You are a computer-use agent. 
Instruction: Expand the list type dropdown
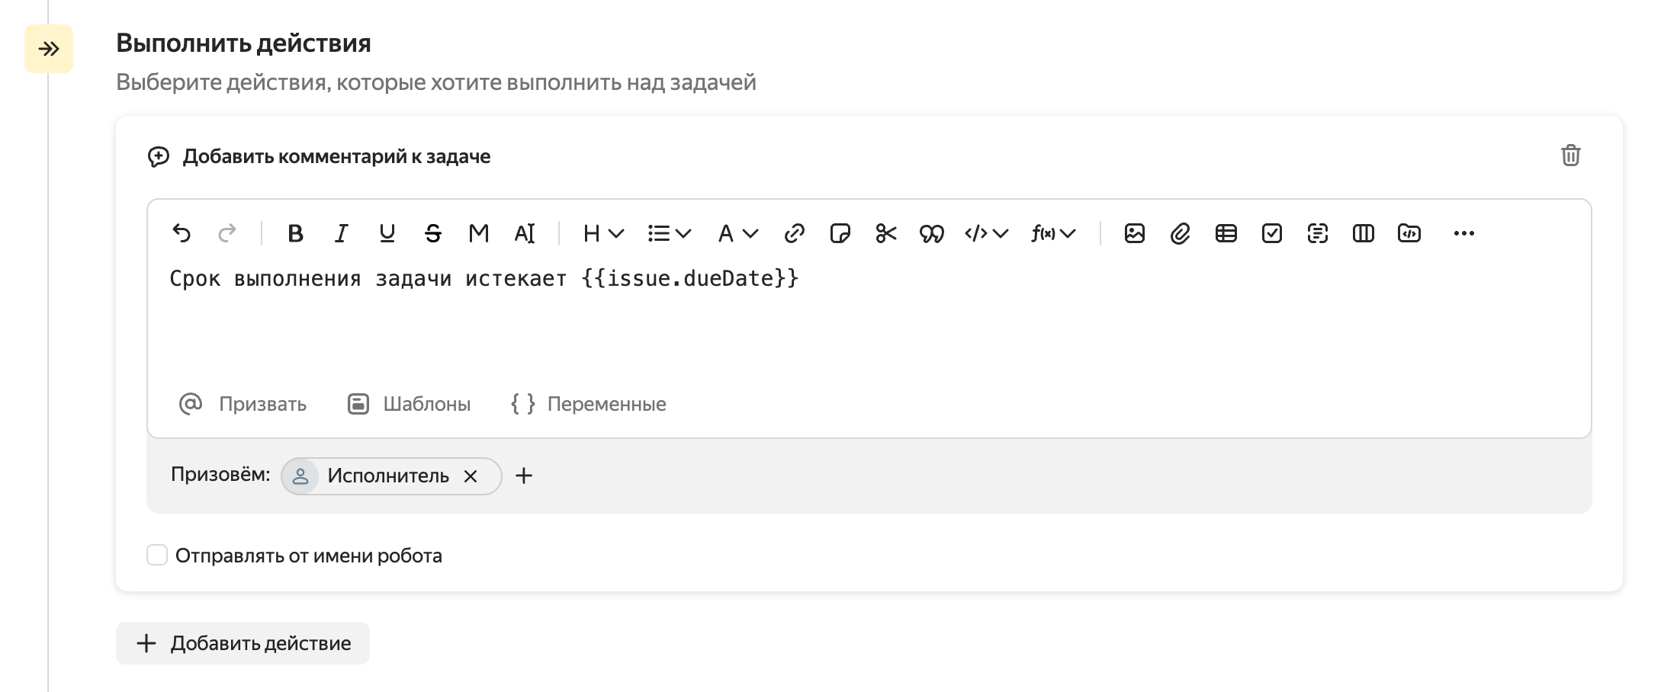click(x=669, y=233)
